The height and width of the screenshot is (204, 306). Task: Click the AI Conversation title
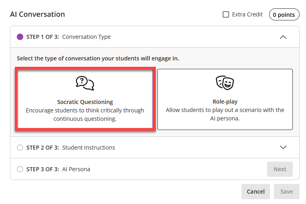tap(37, 14)
